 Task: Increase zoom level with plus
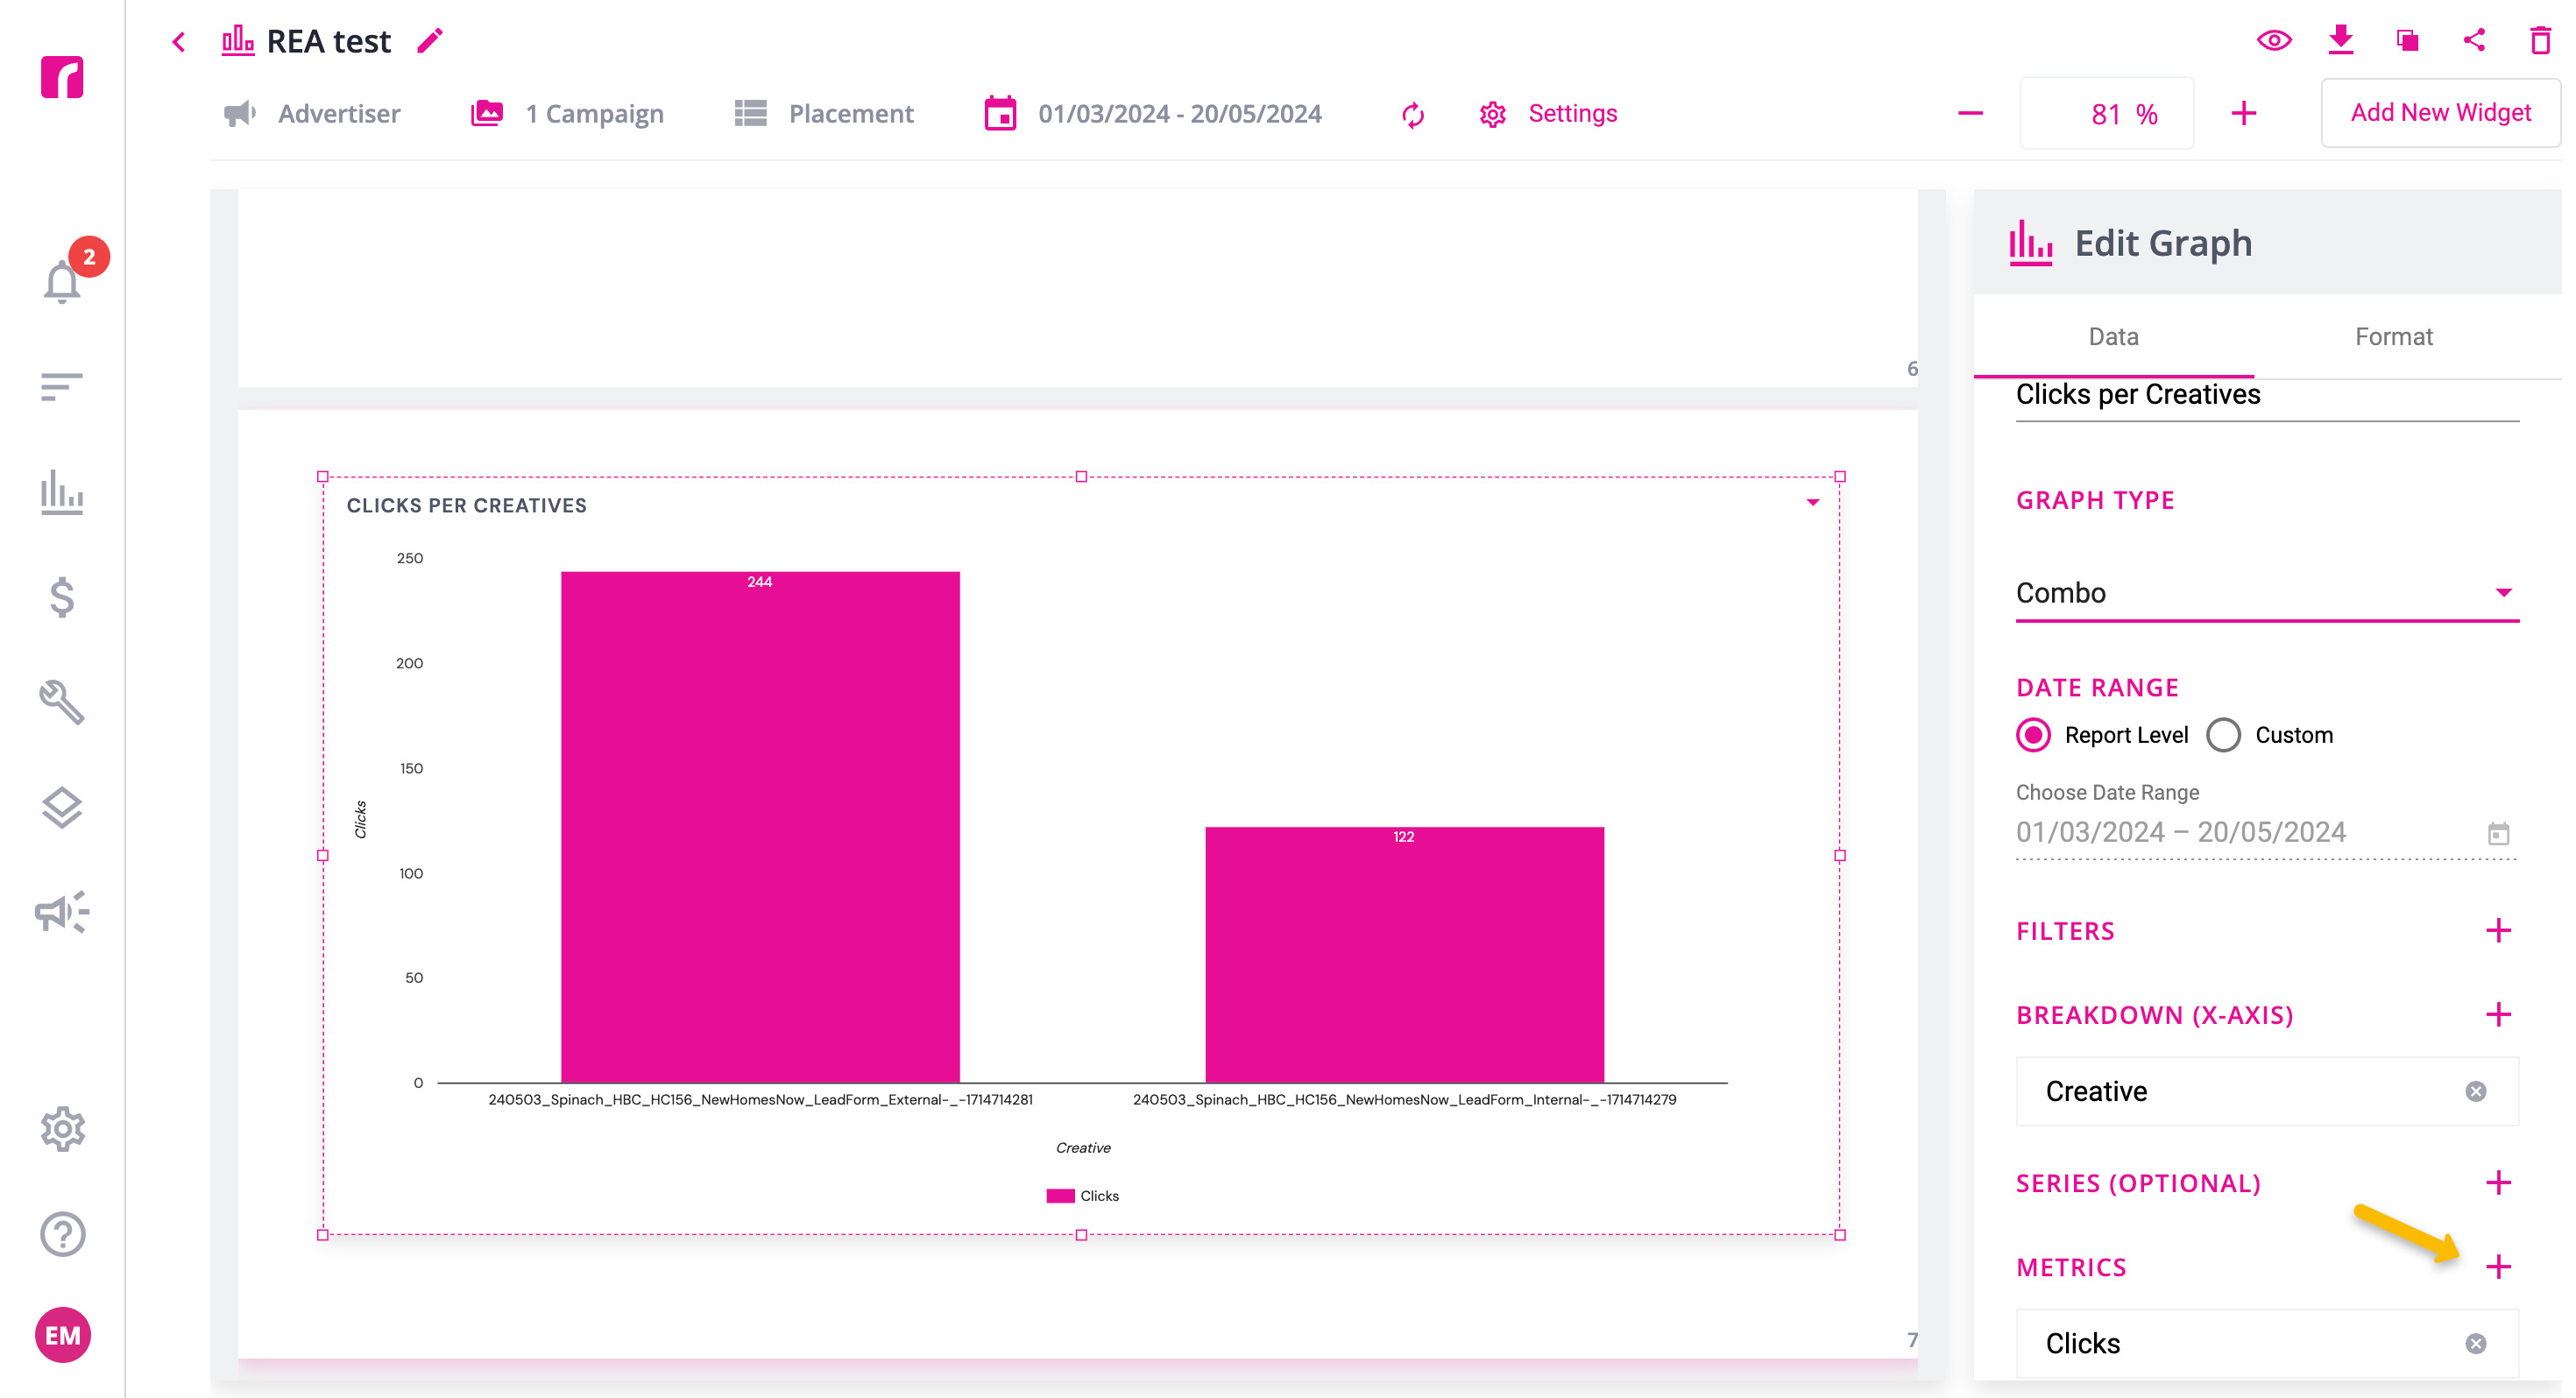(x=2243, y=114)
